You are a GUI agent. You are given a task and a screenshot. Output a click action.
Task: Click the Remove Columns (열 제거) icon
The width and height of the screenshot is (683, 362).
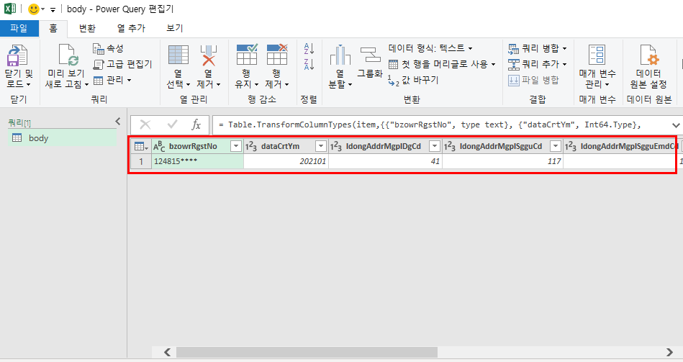point(208,55)
